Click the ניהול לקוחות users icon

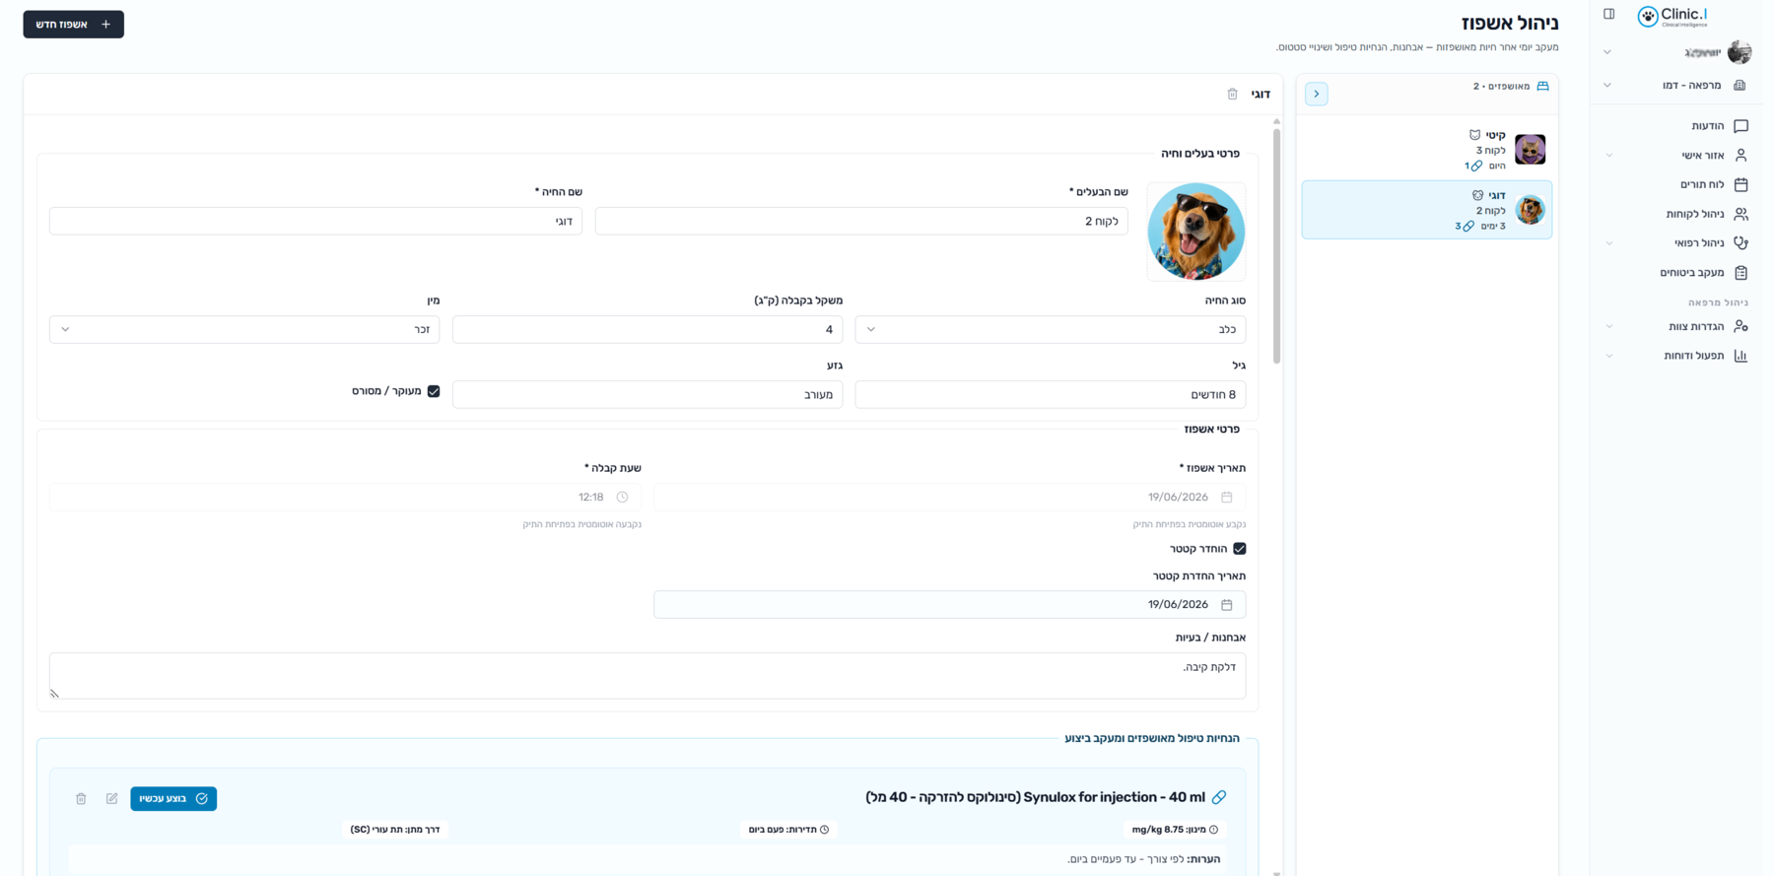pos(1740,214)
